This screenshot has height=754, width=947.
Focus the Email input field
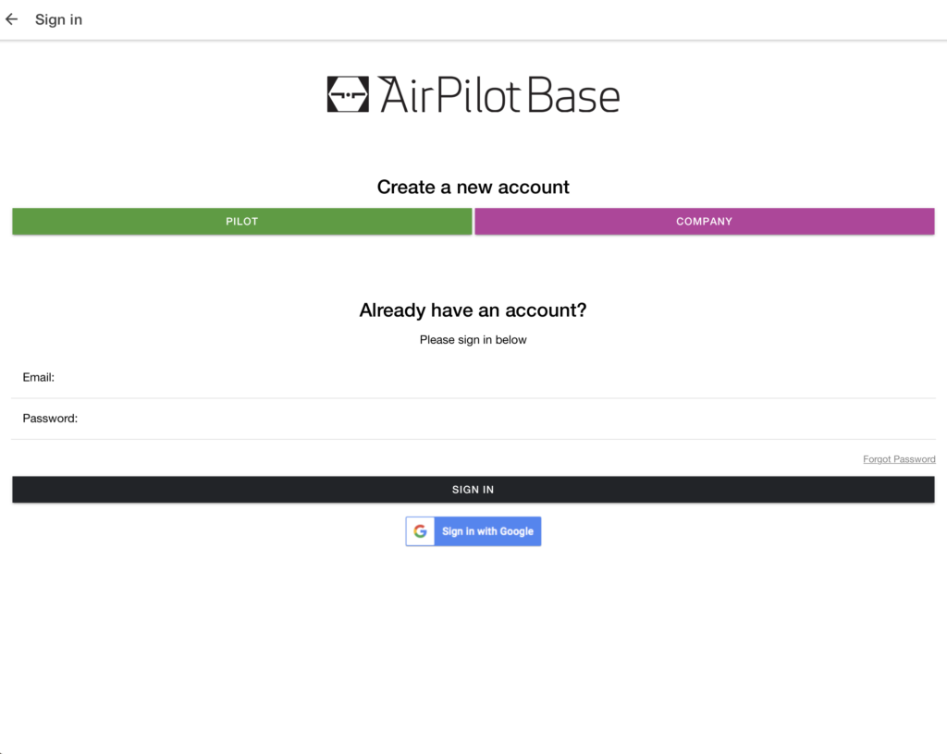473,378
